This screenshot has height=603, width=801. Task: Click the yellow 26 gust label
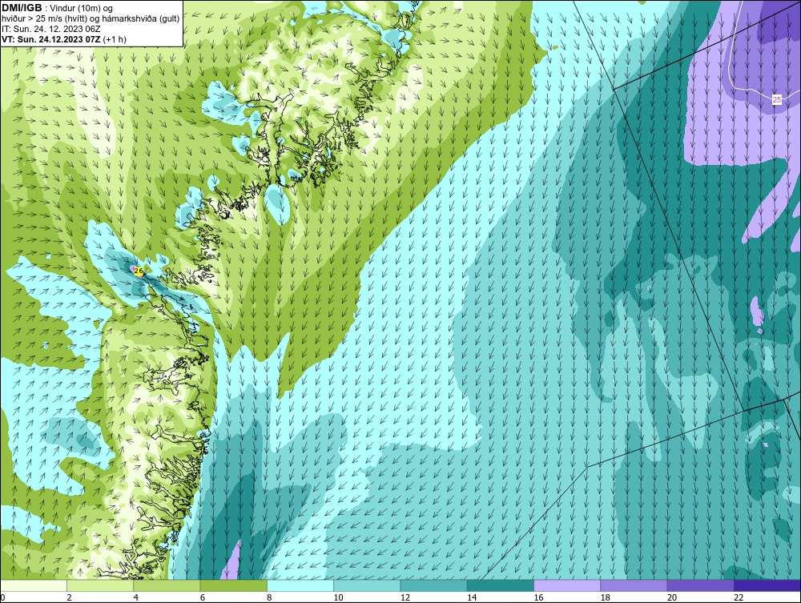(139, 271)
